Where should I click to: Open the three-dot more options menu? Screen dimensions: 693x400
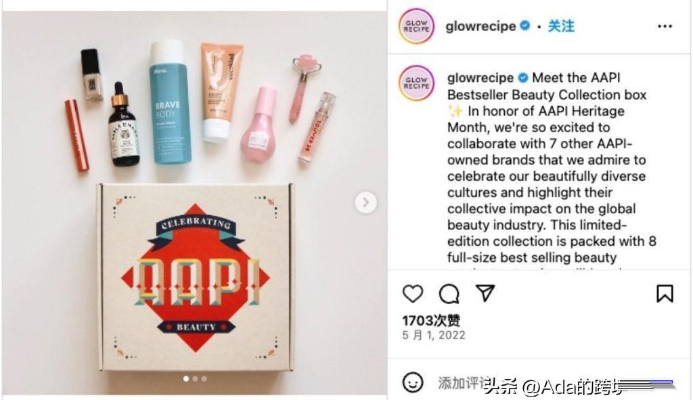tap(665, 26)
